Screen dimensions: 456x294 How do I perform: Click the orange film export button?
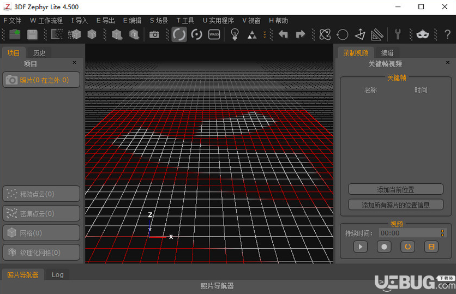click(x=431, y=247)
